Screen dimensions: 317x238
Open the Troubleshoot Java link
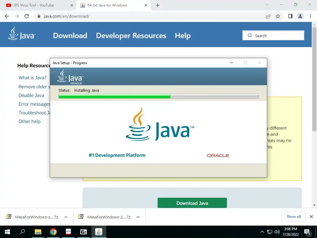[34, 113]
